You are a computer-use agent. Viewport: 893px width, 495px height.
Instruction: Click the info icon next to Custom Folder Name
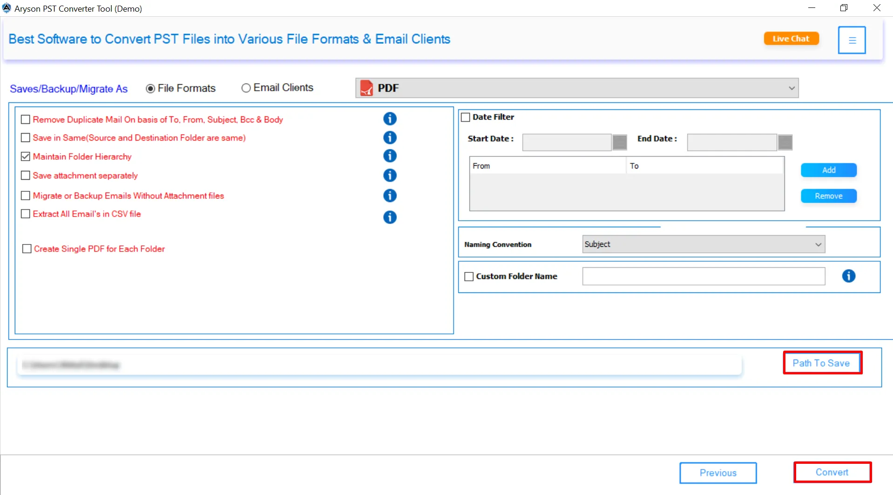pyautogui.click(x=849, y=276)
